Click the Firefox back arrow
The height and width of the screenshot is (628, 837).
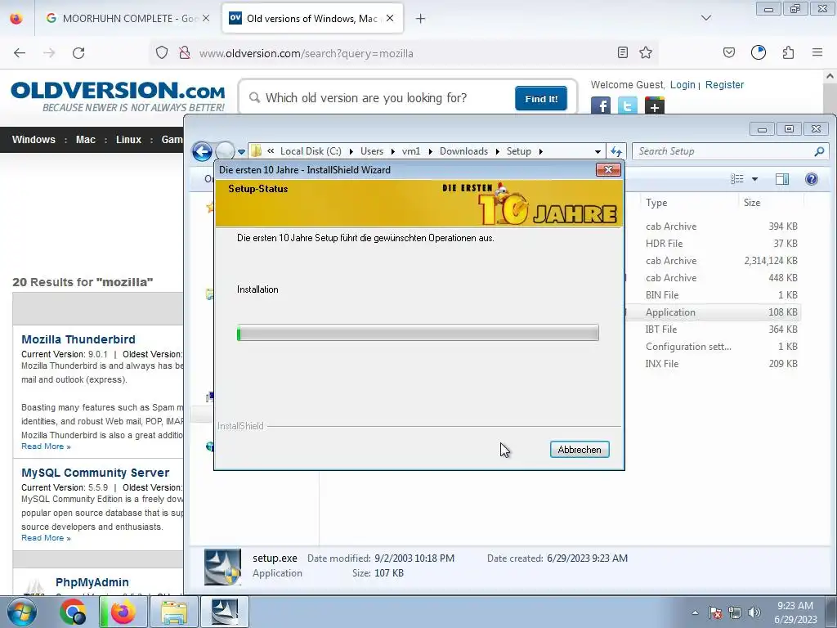click(x=20, y=53)
